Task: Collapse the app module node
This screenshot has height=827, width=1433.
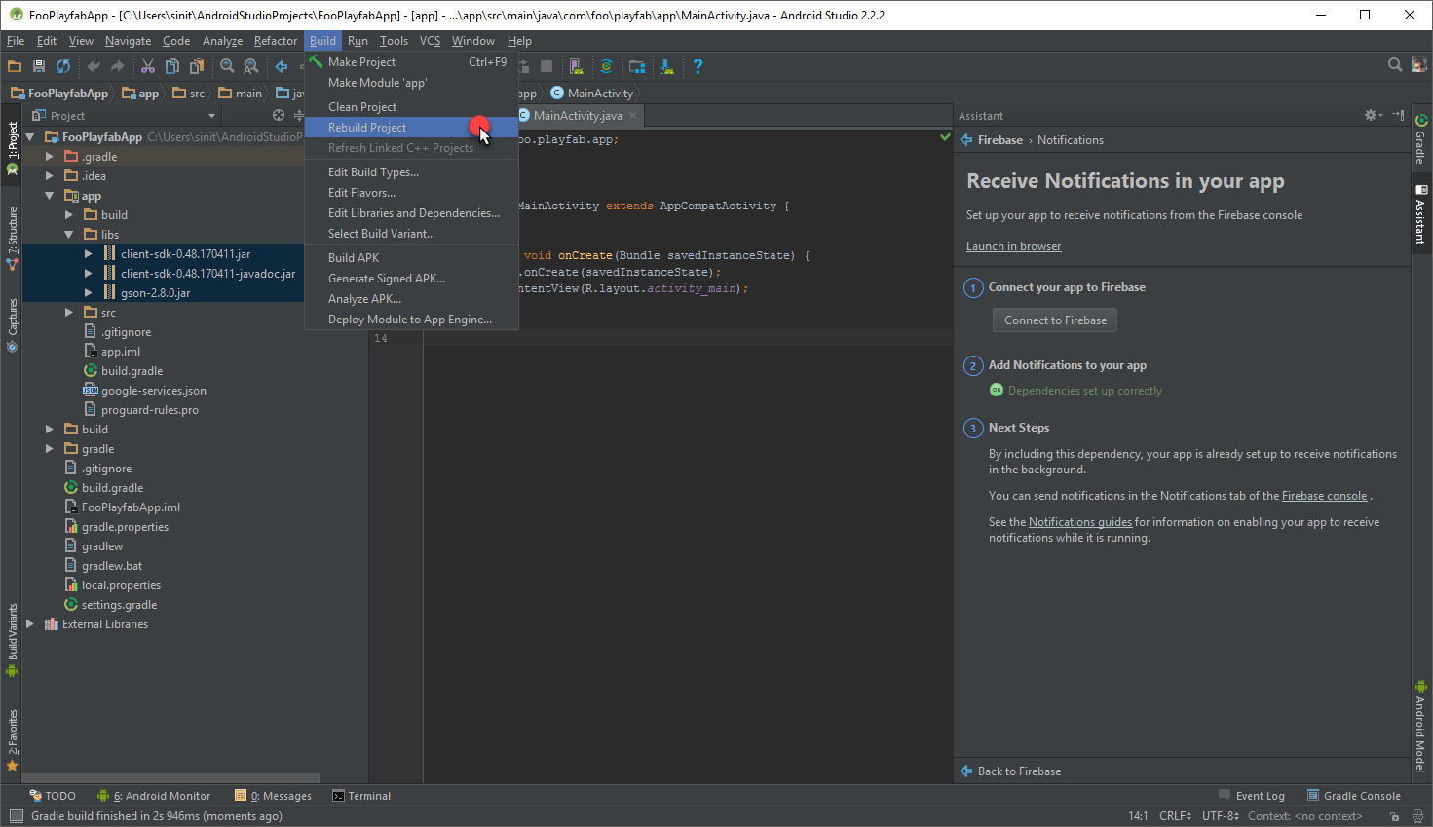Action: click(x=50, y=196)
